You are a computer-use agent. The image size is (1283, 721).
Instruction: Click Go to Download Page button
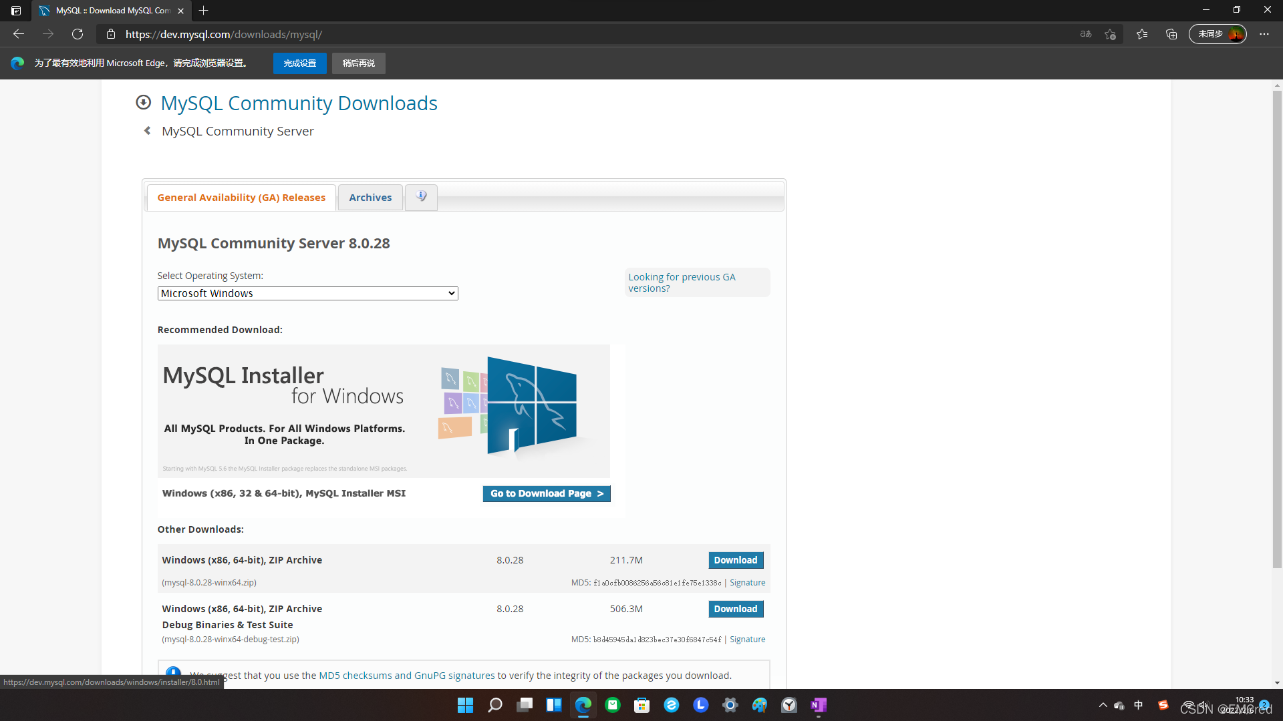(546, 493)
